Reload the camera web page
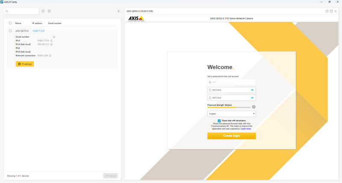Screen dimensions: 342x183 point(327,11)
